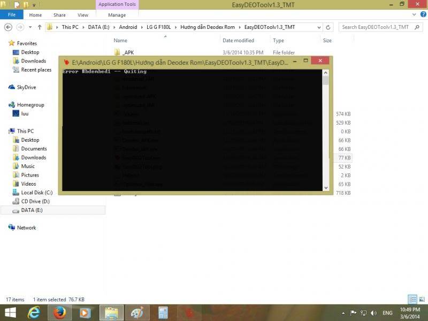Close the EasyDEOTool console window
Viewport: 428px width, 321px height.
tap(320, 60)
